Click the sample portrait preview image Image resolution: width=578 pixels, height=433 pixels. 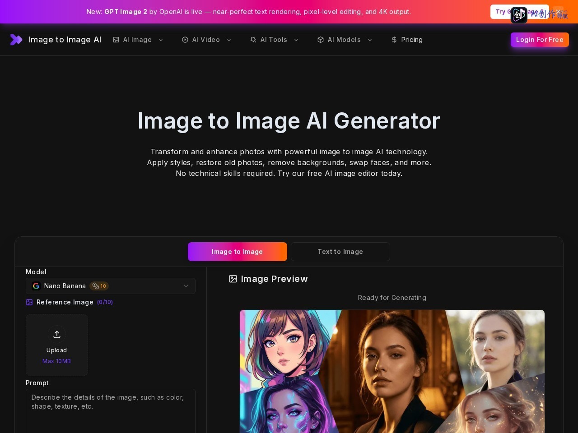click(x=392, y=371)
